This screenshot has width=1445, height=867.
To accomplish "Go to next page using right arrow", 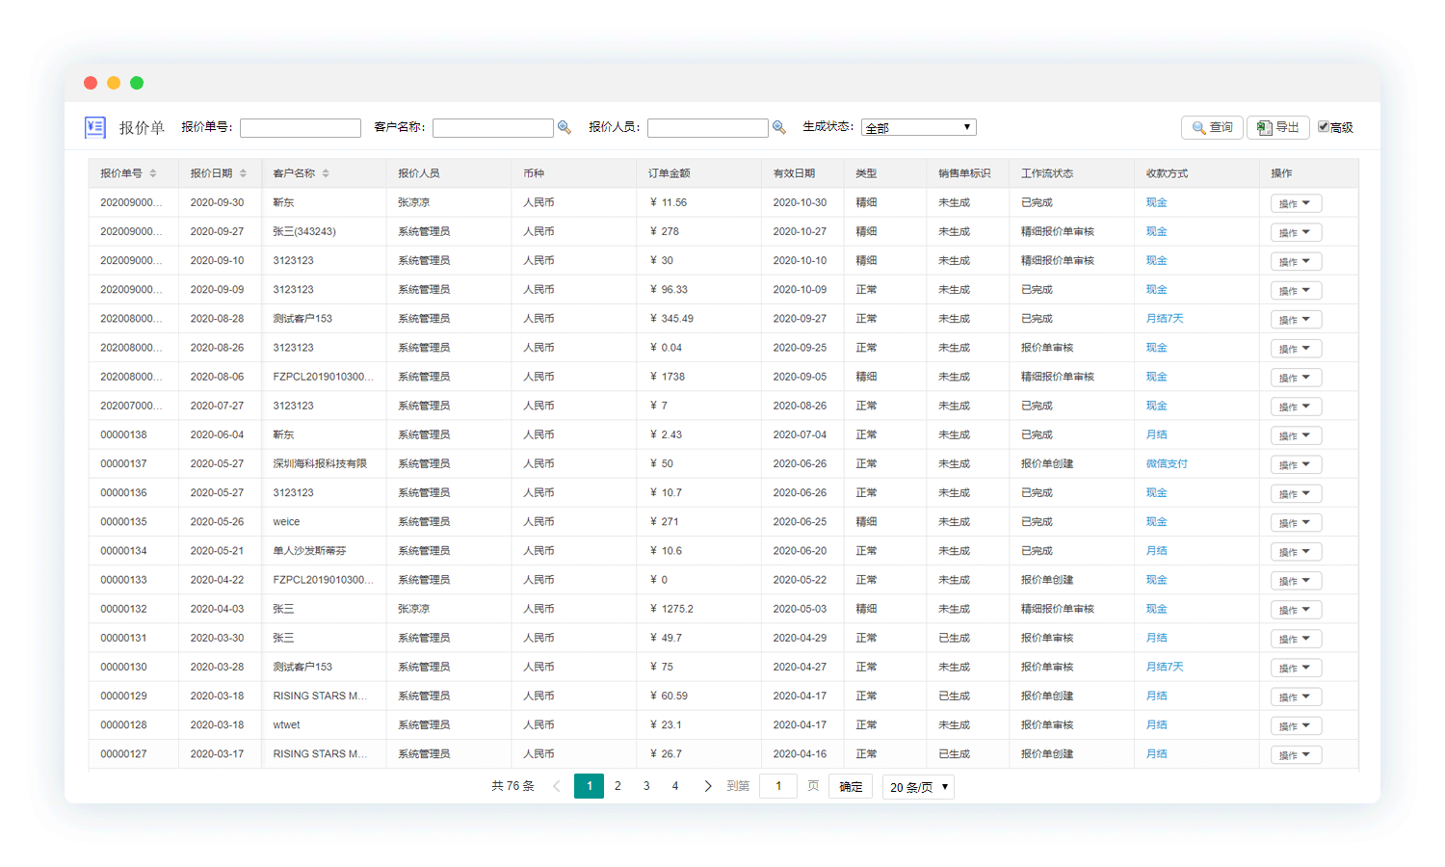I will point(708,786).
